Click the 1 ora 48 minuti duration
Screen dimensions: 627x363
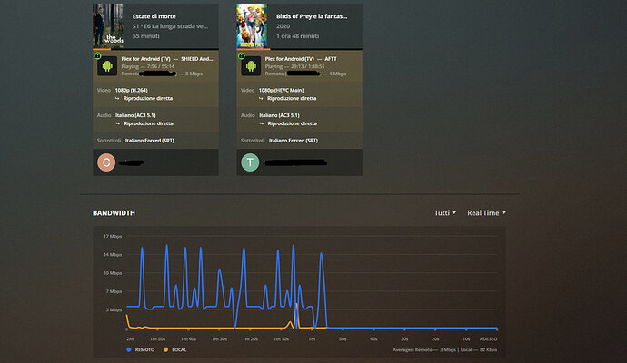pyautogui.click(x=297, y=36)
